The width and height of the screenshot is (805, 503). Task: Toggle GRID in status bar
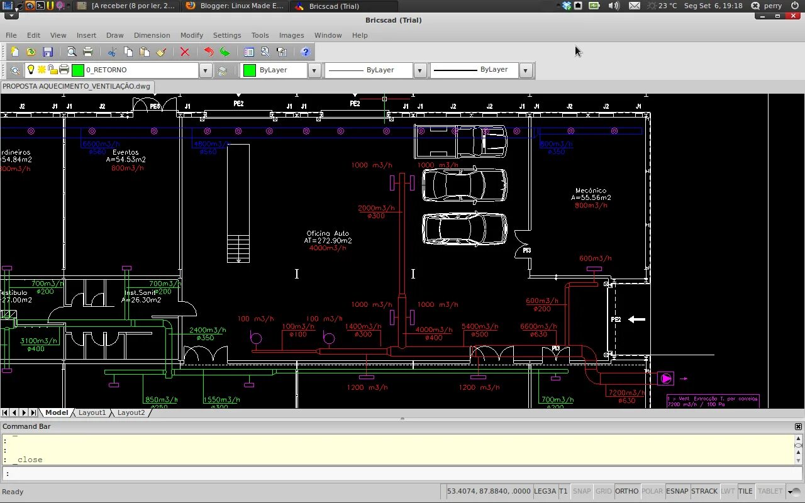coord(604,491)
